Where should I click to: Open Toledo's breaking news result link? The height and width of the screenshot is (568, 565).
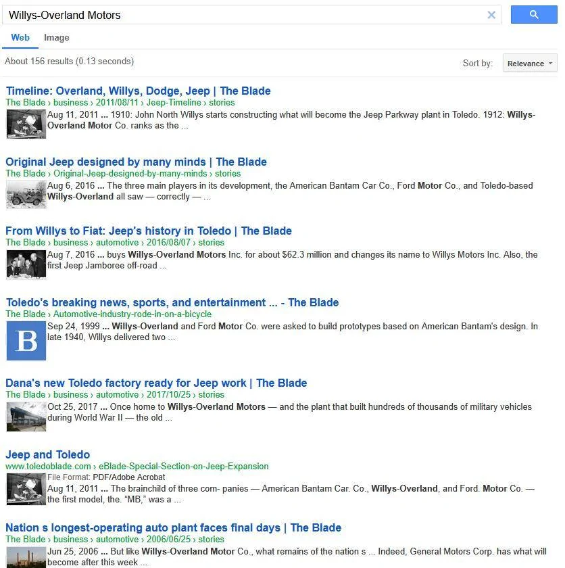pyautogui.click(x=172, y=302)
